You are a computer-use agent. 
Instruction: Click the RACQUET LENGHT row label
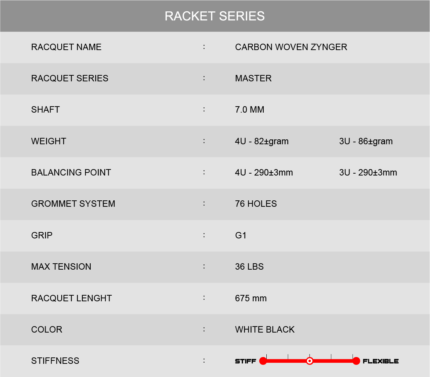[71, 298]
